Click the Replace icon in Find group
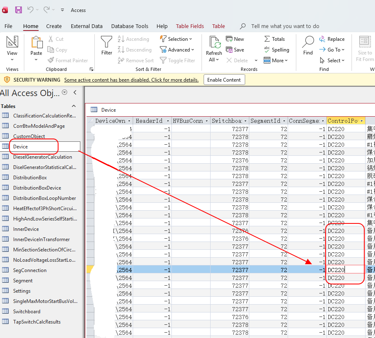 coord(323,39)
